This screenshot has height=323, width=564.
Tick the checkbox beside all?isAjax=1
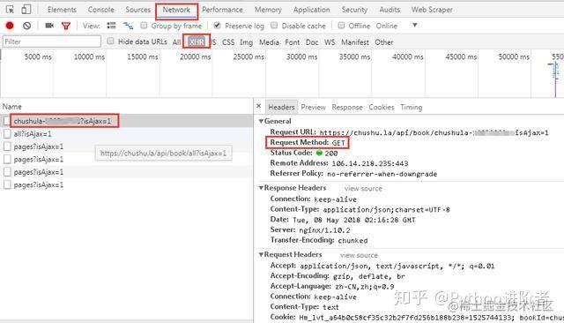7,134
